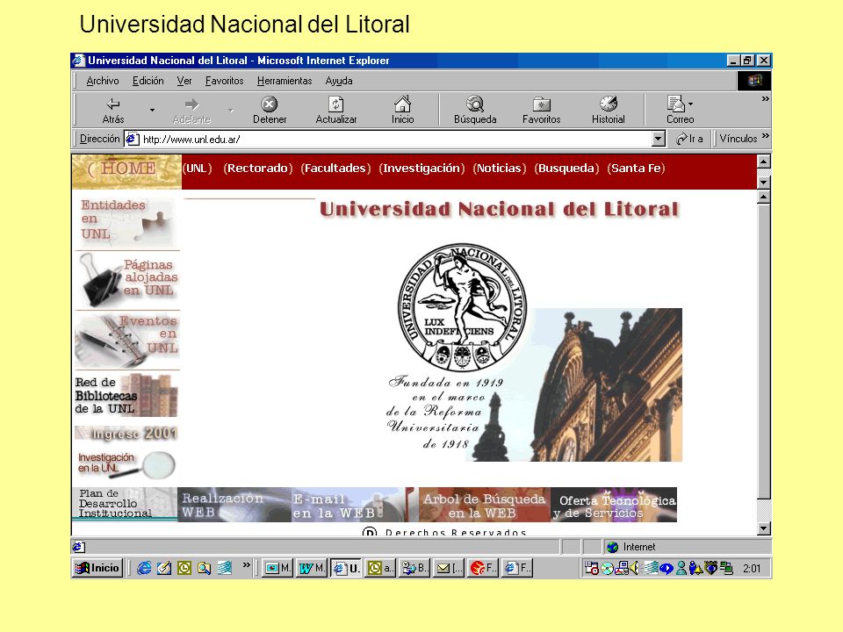Image resolution: width=843 pixels, height=632 pixels.
Task: Click the HOME banner on the page
Action: click(126, 171)
